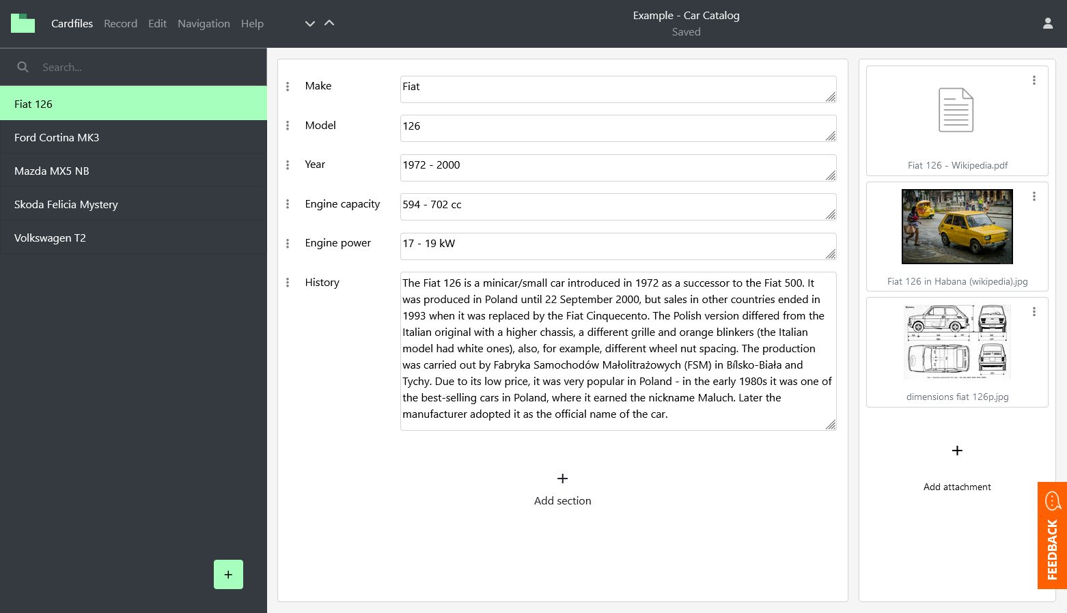Open the Navigation menu
The height and width of the screenshot is (613, 1067).
click(x=204, y=23)
